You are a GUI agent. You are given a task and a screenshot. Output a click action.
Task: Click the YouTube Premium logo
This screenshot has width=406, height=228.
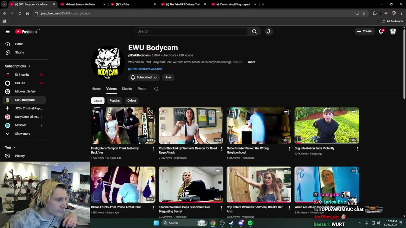coord(26,31)
